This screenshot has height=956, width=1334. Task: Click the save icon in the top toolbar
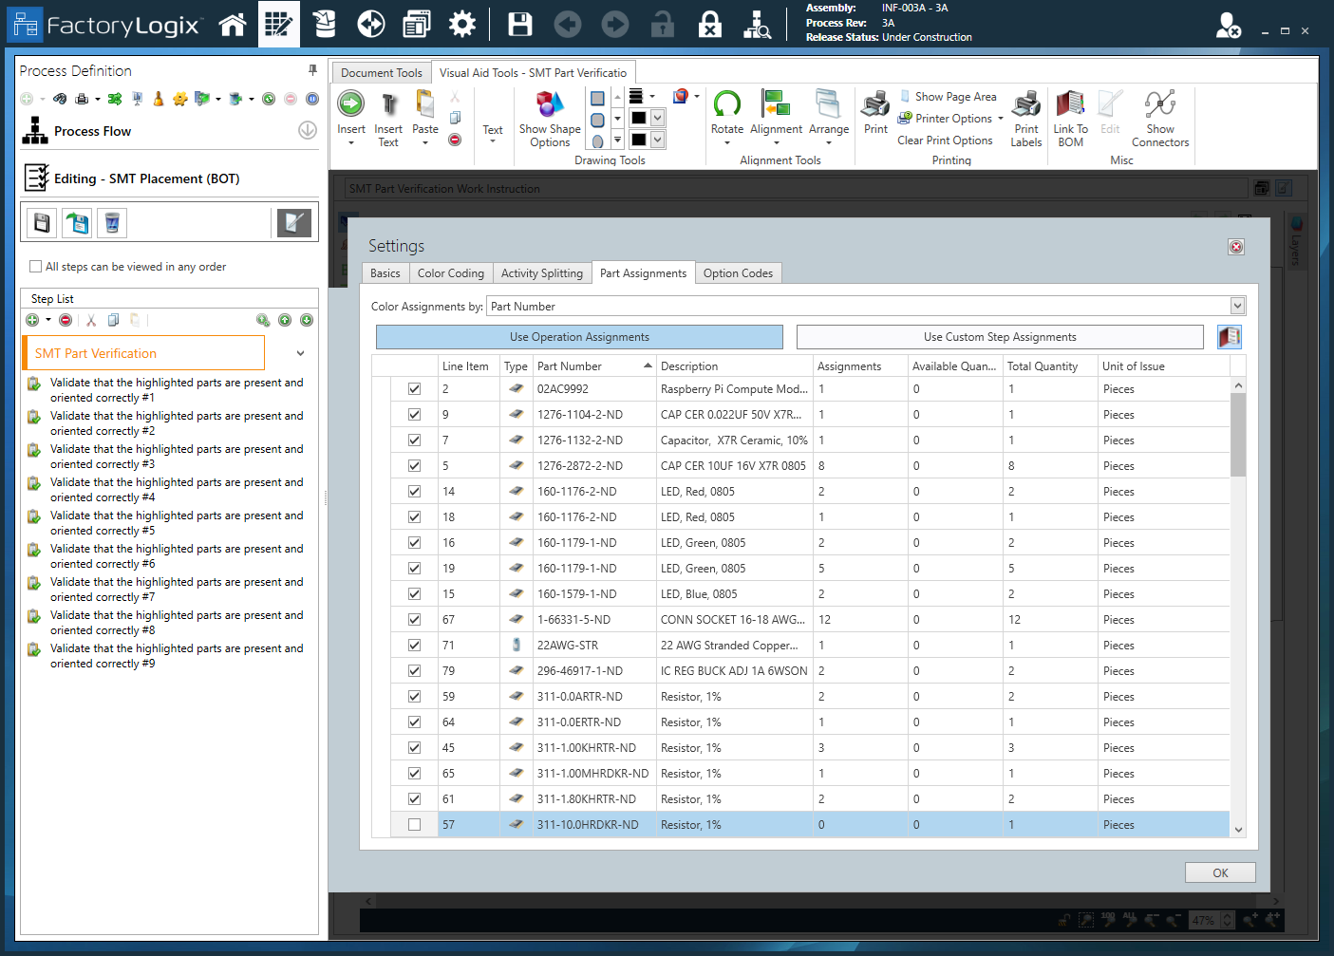(519, 24)
